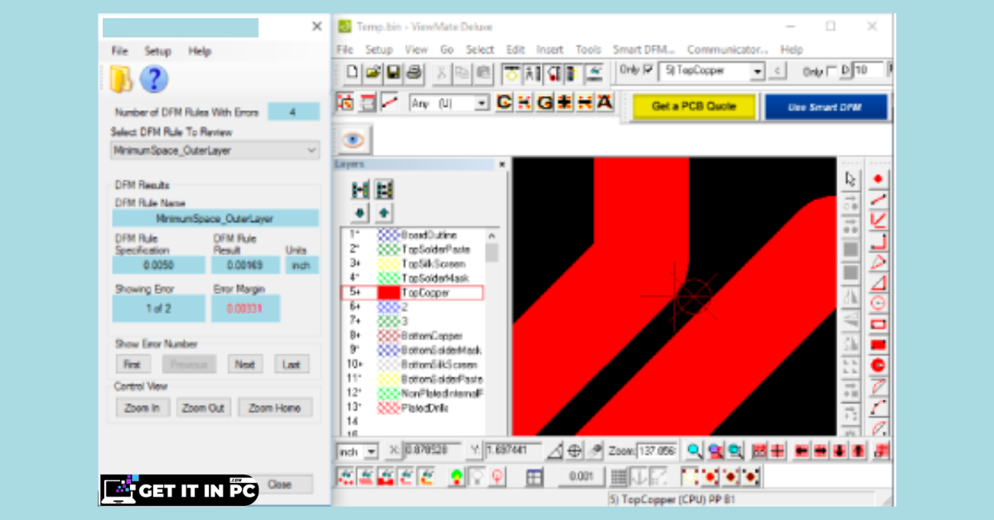Open Help menu in DFM window
This screenshot has height=520, width=994.
pyautogui.click(x=200, y=51)
